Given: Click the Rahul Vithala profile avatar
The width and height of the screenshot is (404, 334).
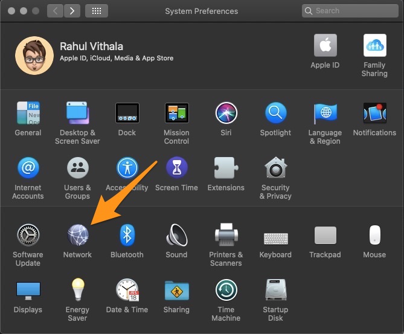Looking at the screenshot, I should pyautogui.click(x=34, y=56).
